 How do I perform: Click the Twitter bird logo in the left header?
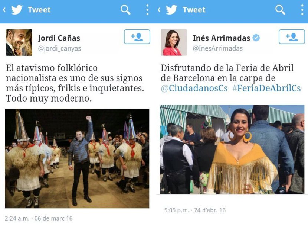tap(17, 10)
